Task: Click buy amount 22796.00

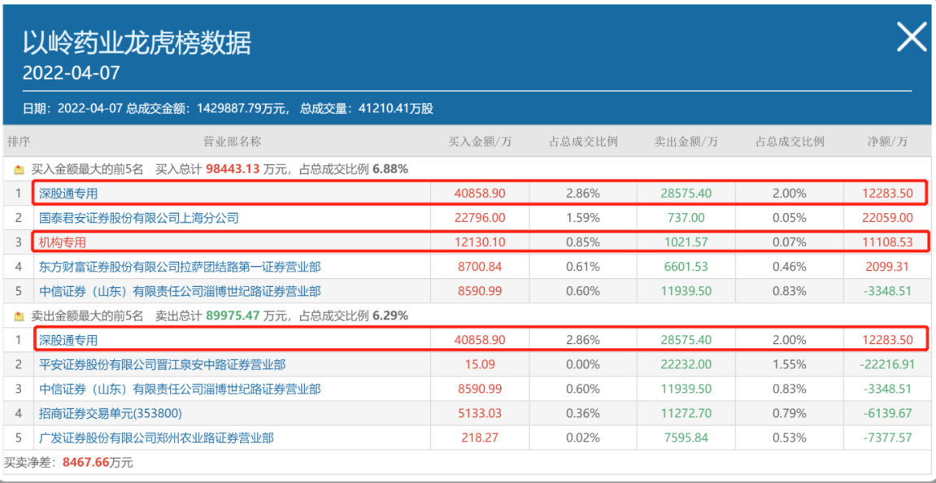Action: pyautogui.click(x=481, y=218)
